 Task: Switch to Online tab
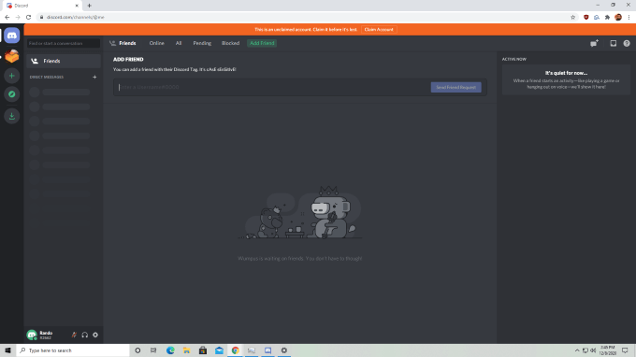pos(156,43)
